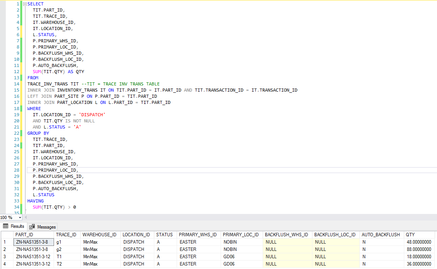Select the QTY column header
The height and width of the screenshot is (269, 437).
pos(419,235)
